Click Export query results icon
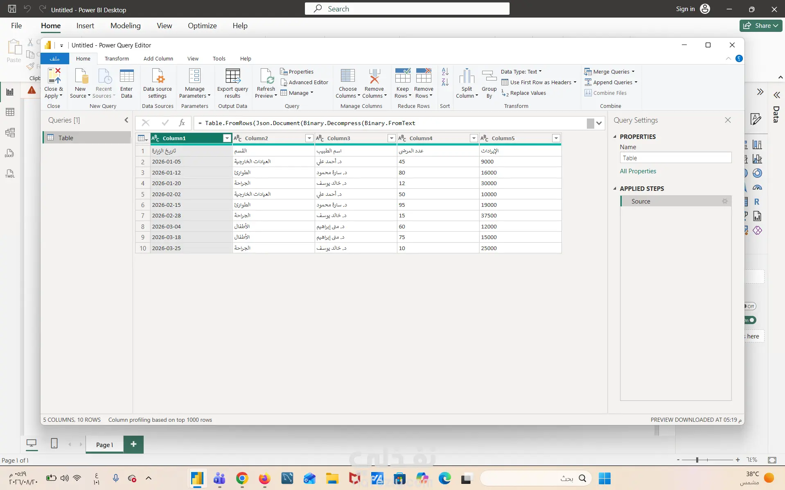The width and height of the screenshot is (785, 490). coord(232,76)
